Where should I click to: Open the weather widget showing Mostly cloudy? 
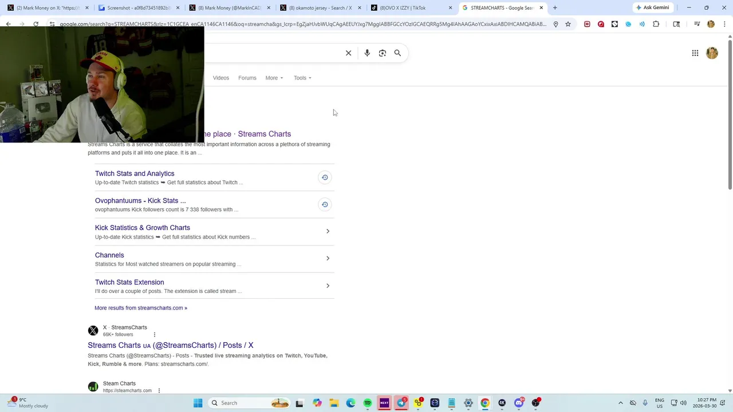(29, 403)
